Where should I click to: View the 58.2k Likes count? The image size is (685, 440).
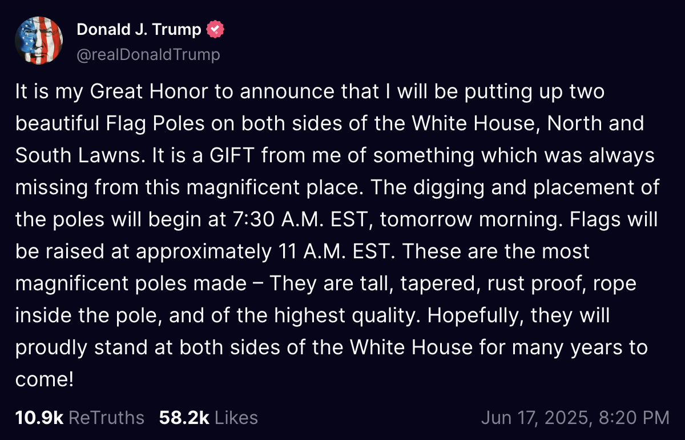pyautogui.click(x=208, y=418)
